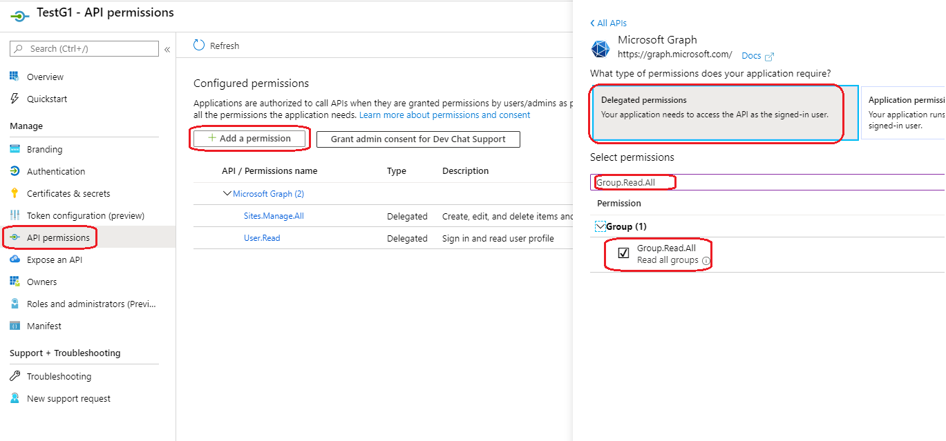Image resolution: width=946 pixels, height=441 pixels.
Task: Click the search magnifier icon in sidebar
Action: pos(19,49)
